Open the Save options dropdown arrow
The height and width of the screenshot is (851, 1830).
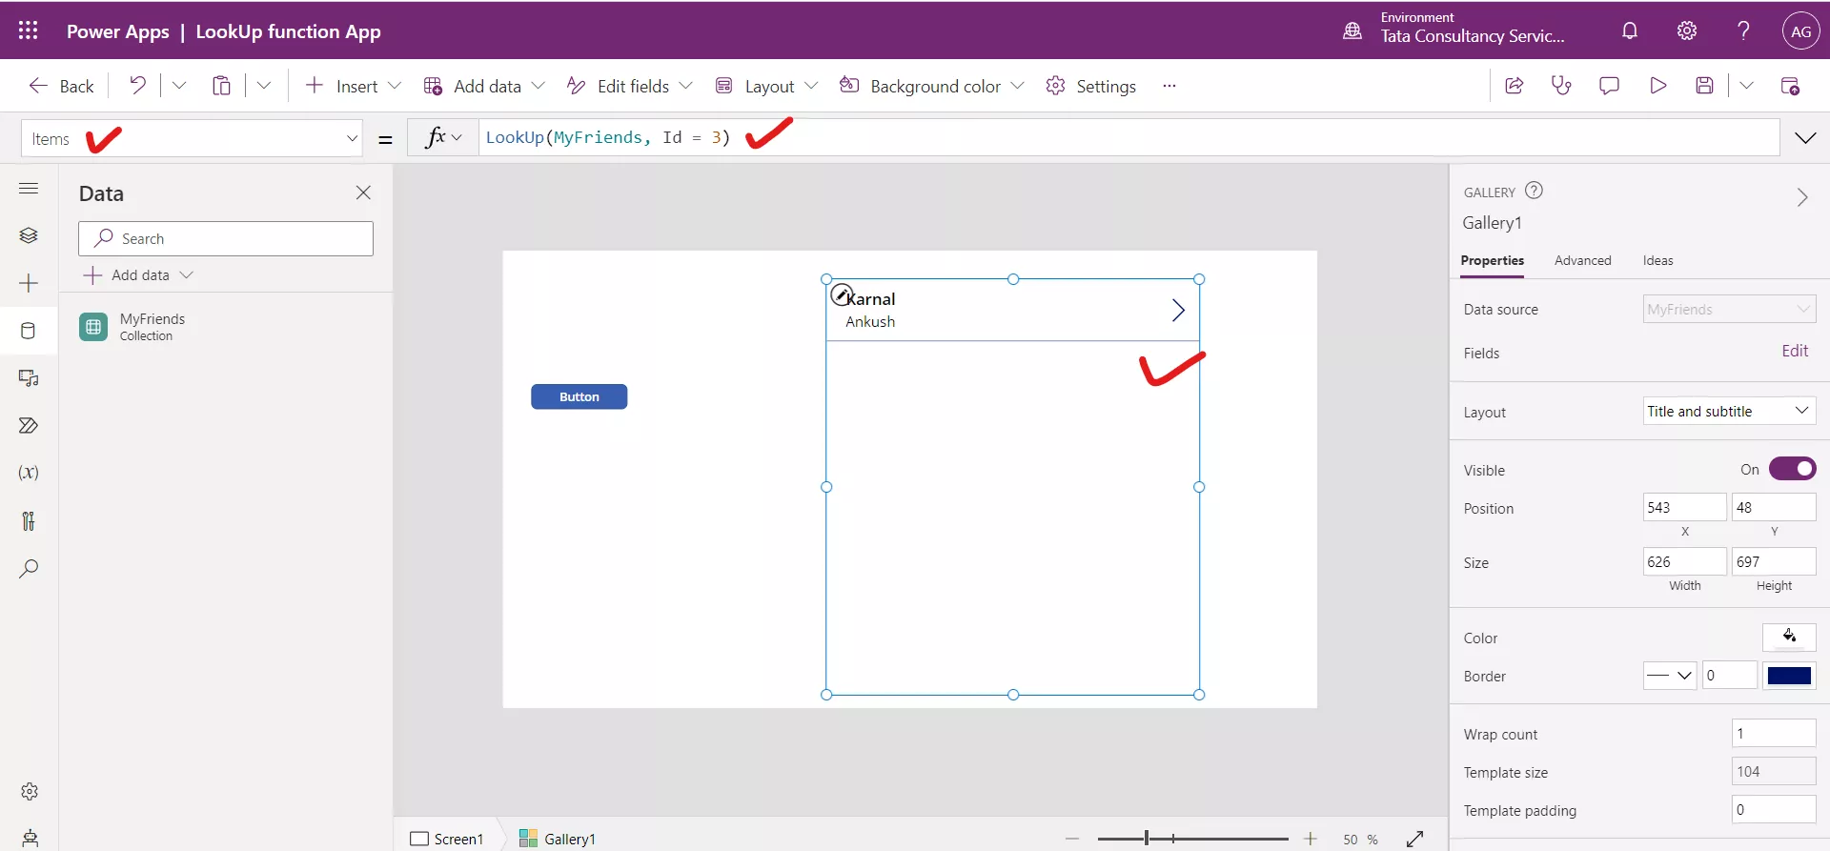pos(1746,86)
